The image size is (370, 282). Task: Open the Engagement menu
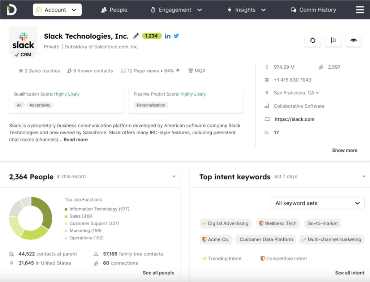(176, 10)
